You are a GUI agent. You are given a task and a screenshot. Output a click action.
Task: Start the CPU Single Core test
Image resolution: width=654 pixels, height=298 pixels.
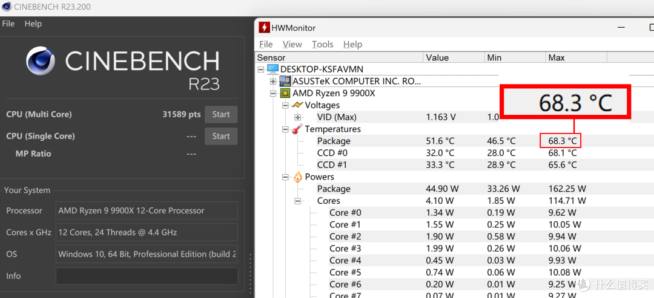click(221, 136)
